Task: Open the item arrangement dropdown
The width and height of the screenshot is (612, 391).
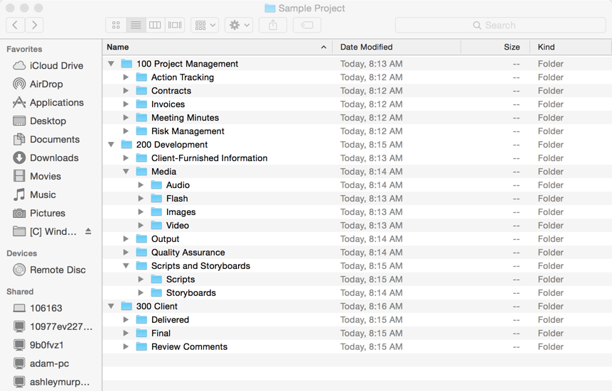Action: point(205,25)
